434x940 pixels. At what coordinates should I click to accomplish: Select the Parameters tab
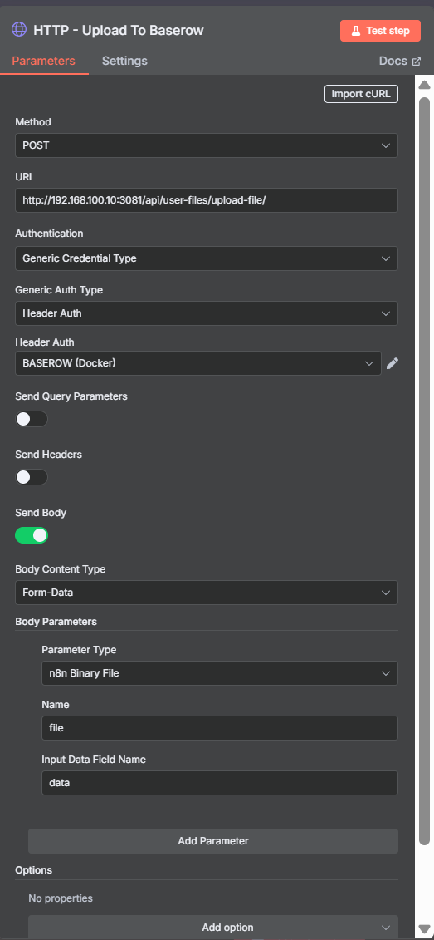[44, 61]
